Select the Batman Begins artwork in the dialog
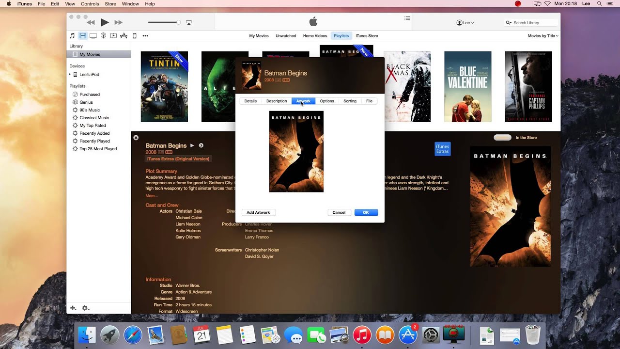This screenshot has width=620, height=349. click(296, 152)
